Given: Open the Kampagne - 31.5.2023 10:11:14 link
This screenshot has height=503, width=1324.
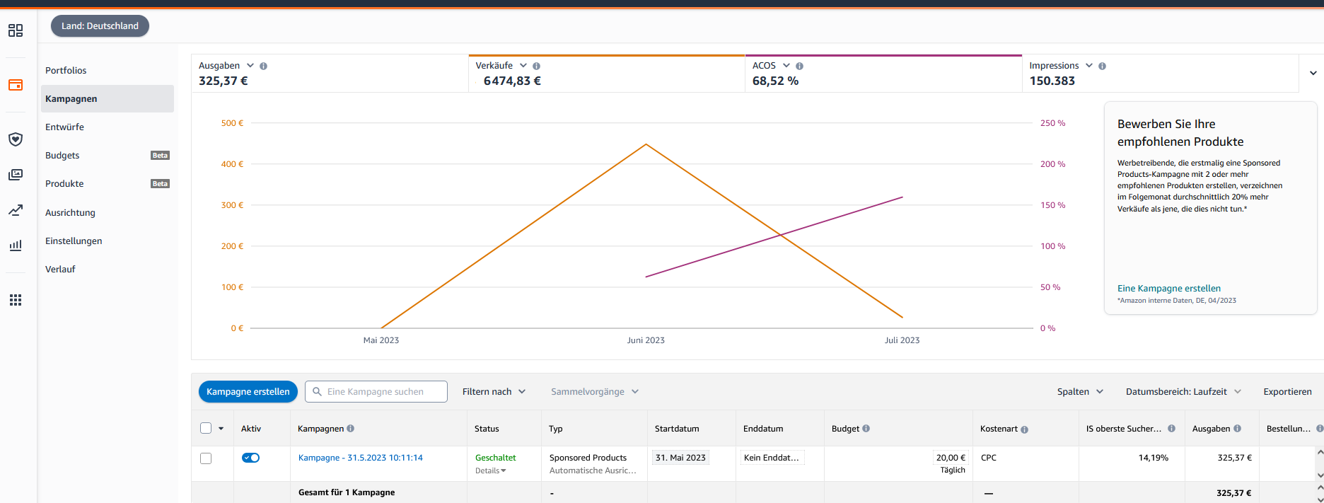Looking at the screenshot, I should point(360,458).
